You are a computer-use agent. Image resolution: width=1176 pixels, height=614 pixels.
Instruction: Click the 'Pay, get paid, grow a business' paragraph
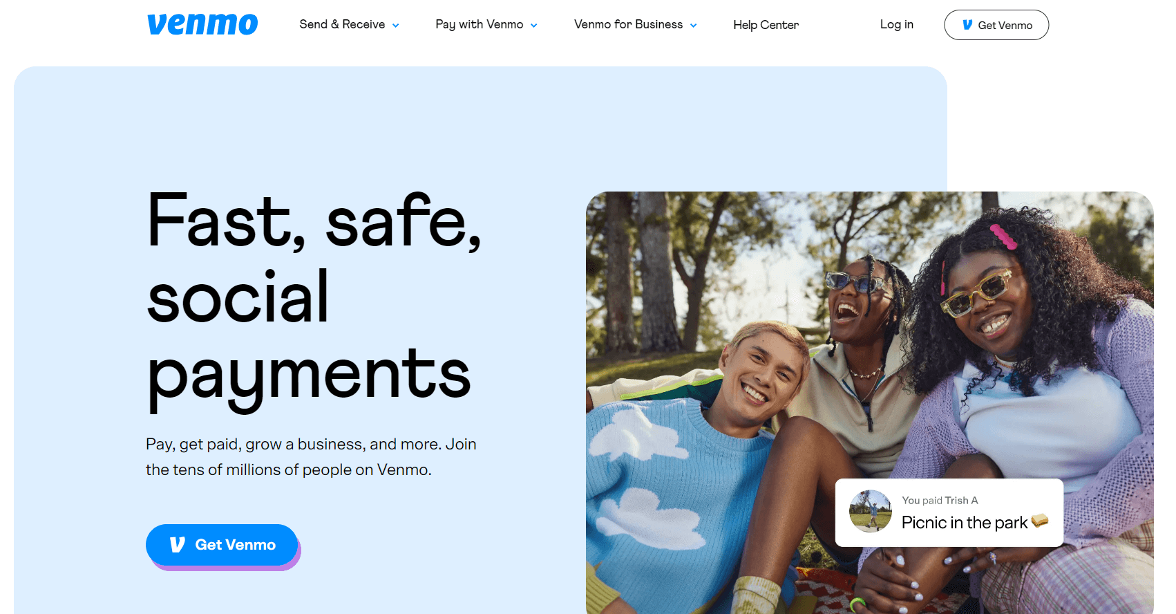tap(311, 456)
